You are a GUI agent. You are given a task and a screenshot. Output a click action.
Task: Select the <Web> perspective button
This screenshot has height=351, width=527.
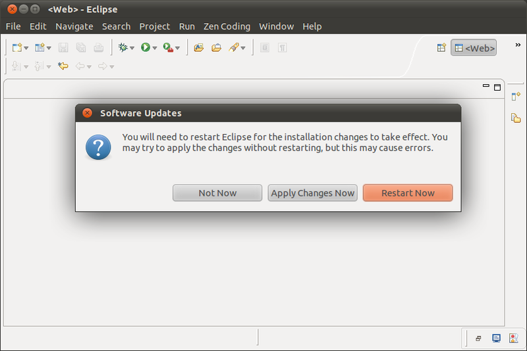pos(474,47)
